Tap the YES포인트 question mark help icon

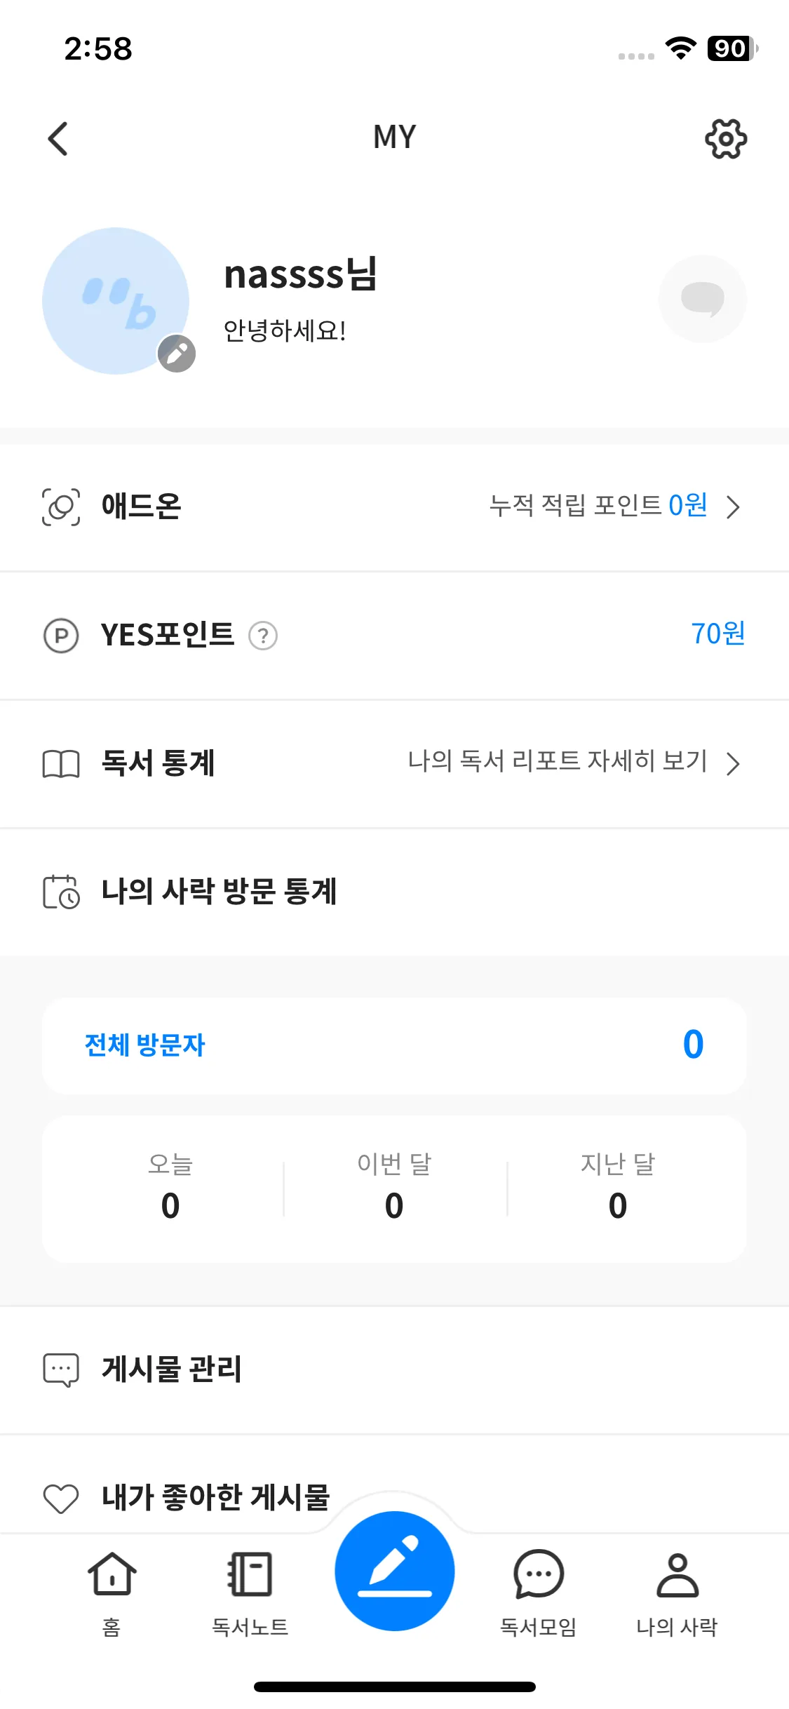coord(263,636)
